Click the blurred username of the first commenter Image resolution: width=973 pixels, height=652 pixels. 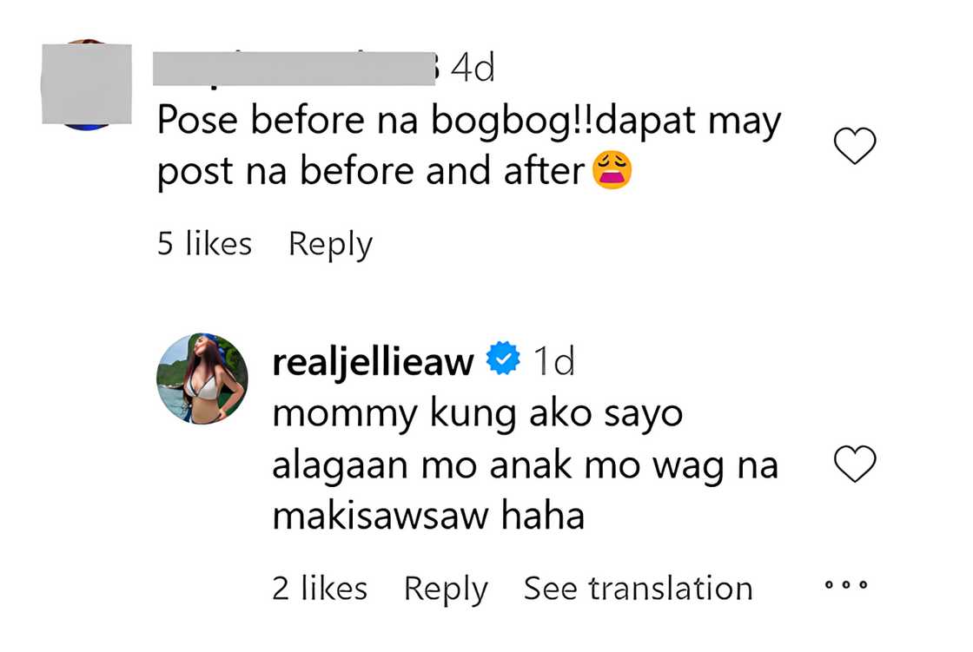(296, 69)
